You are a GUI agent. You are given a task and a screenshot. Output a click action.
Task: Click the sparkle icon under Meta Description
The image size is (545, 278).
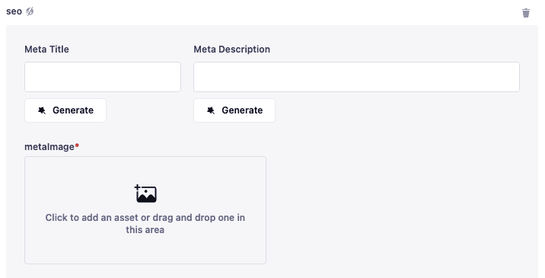[211, 110]
